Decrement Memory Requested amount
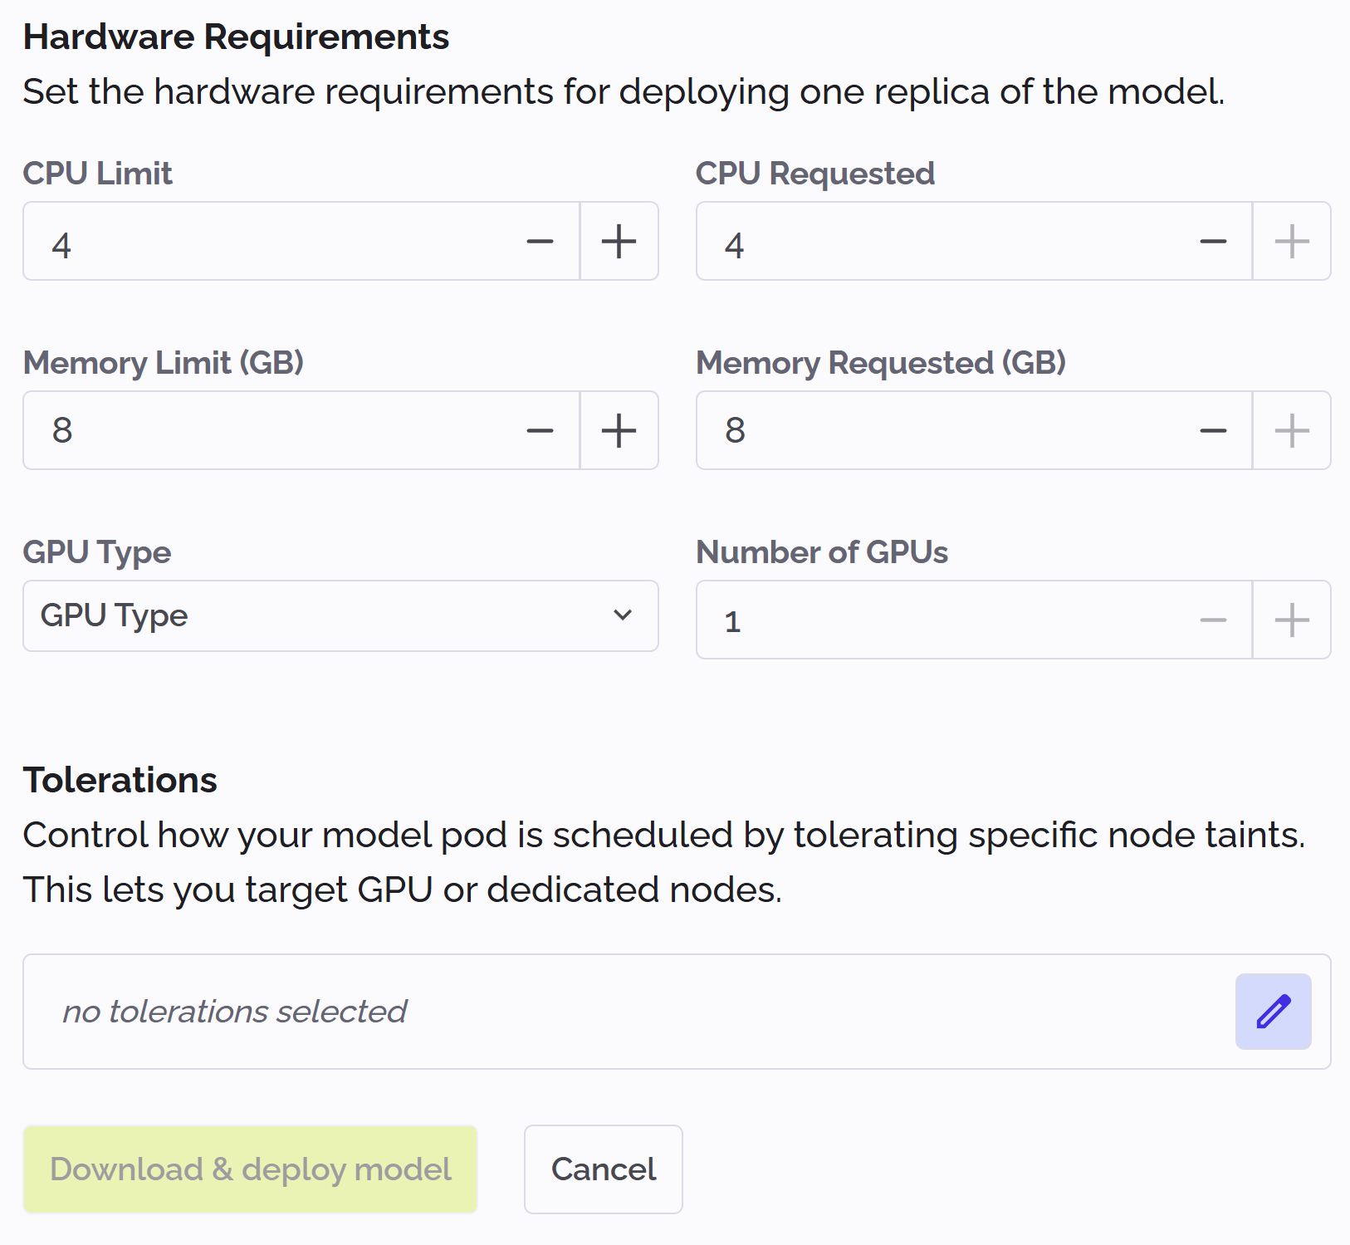 click(x=1213, y=430)
